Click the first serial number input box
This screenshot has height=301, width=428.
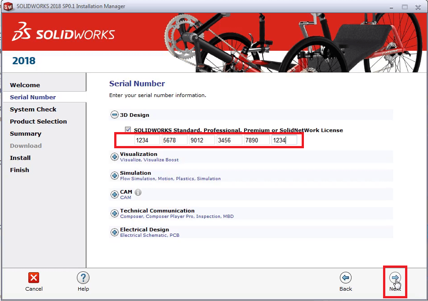pyautogui.click(x=147, y=140)
